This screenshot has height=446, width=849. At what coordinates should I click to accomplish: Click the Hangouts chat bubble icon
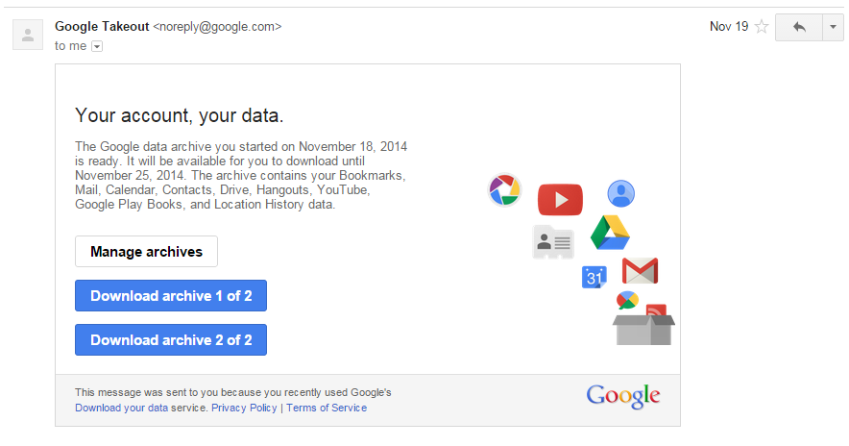click(x=627, y=300)
